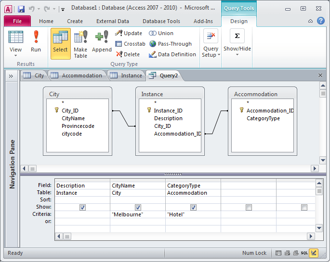Uncheck Show box for the Description column

(82, 207)
